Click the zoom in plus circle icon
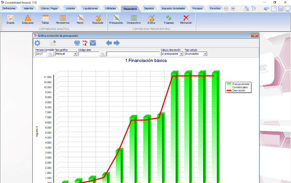The image size is (291, 183). point(233,9)
